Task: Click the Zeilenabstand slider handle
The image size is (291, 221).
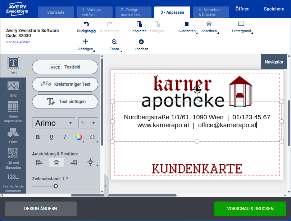Action: (x=56, y=186)
